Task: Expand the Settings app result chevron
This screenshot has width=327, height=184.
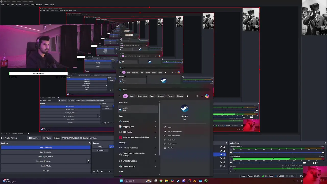Action: [155, 121]
